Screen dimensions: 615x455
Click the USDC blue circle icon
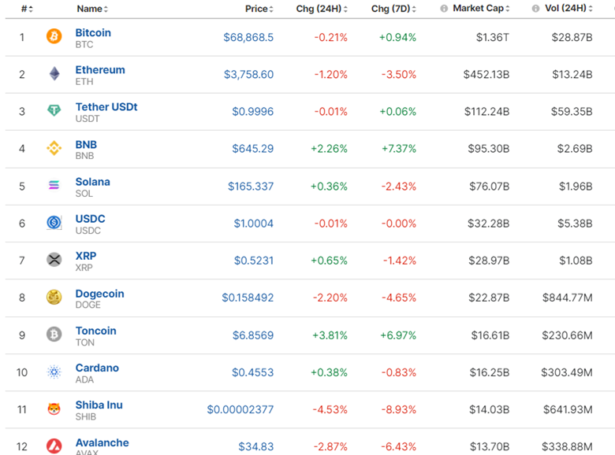pyautogui.click(x=54, y=223)
